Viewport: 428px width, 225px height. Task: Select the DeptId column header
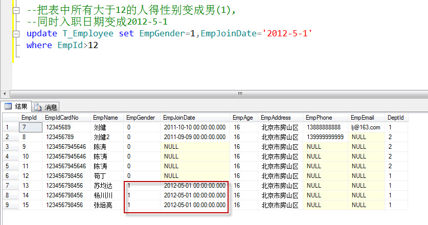tap(396, 118)
